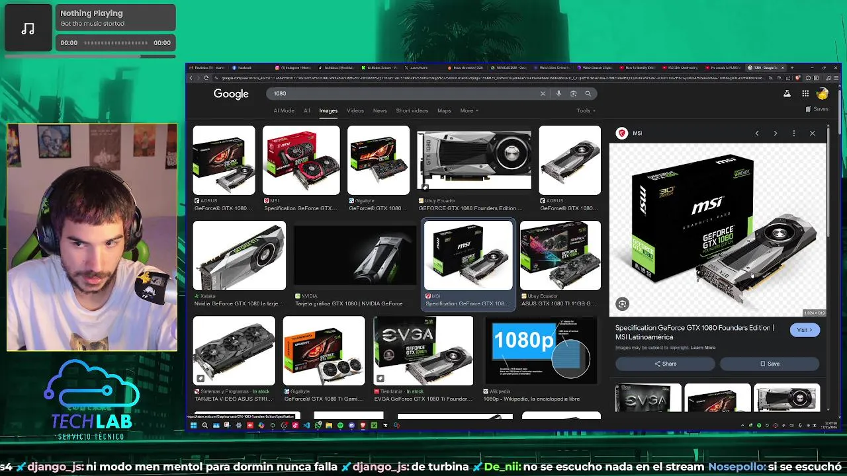This screenshot has height=476, width=847.
Task: Switch to Maps tab
Action: (444, 111)
